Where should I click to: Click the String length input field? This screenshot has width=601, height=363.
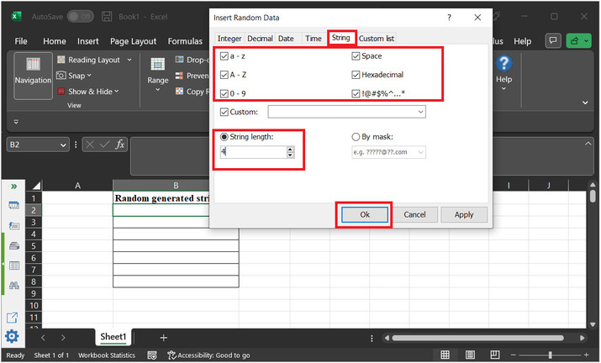coord(253,152)
